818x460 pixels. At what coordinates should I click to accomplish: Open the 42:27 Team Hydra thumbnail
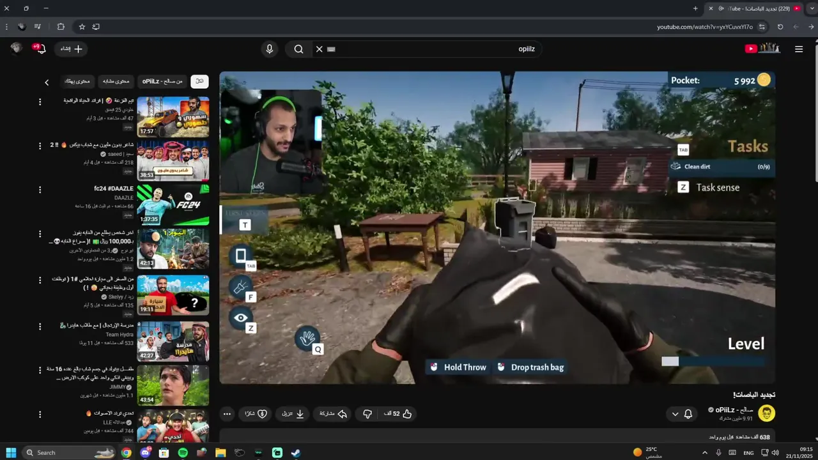click(x=173, y=341)
